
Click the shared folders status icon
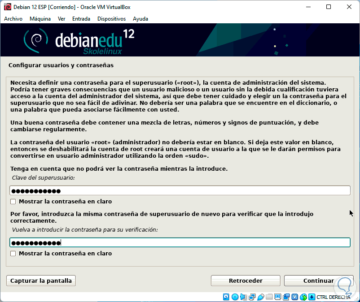[x=269, y=297]
